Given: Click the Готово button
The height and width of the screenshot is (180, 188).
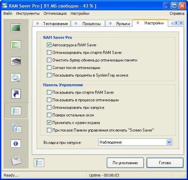Looking at the screenshot, I should pyautogui.click(x=165, y=163).
